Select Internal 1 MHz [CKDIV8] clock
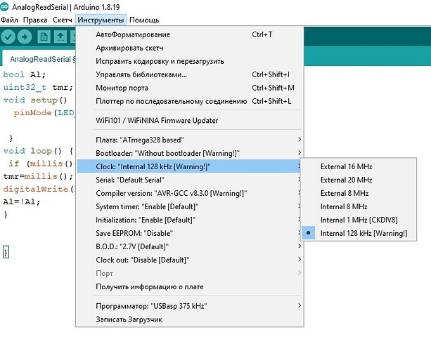Viewport: 431px width, 351px height. 358,220
